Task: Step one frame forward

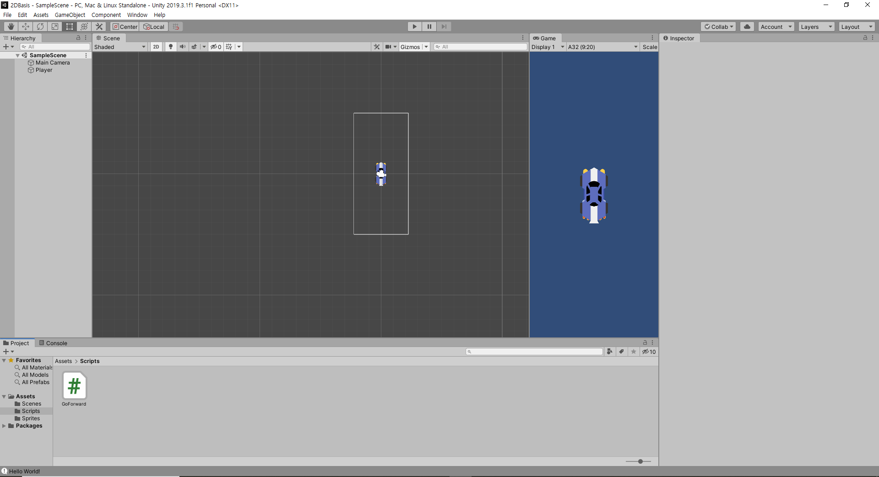Action: coord(444,27)
